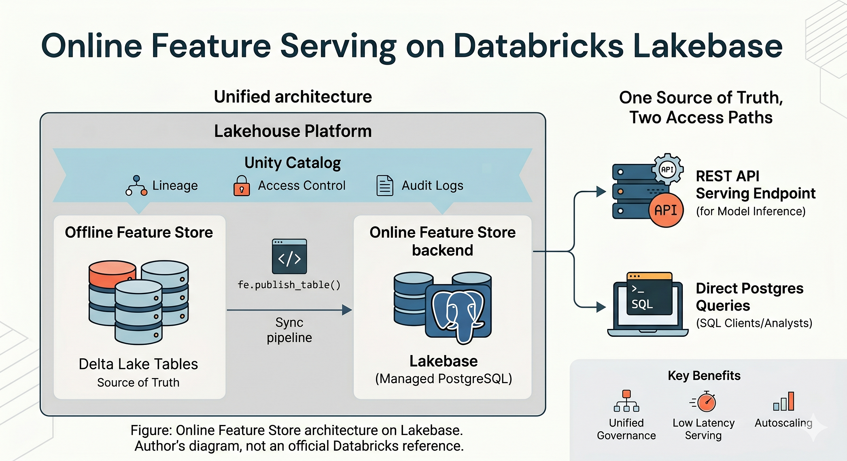The image size is (847, 461).
Task: Click the 'Unity Catalog' banner title
Action: tap(293, 163)
